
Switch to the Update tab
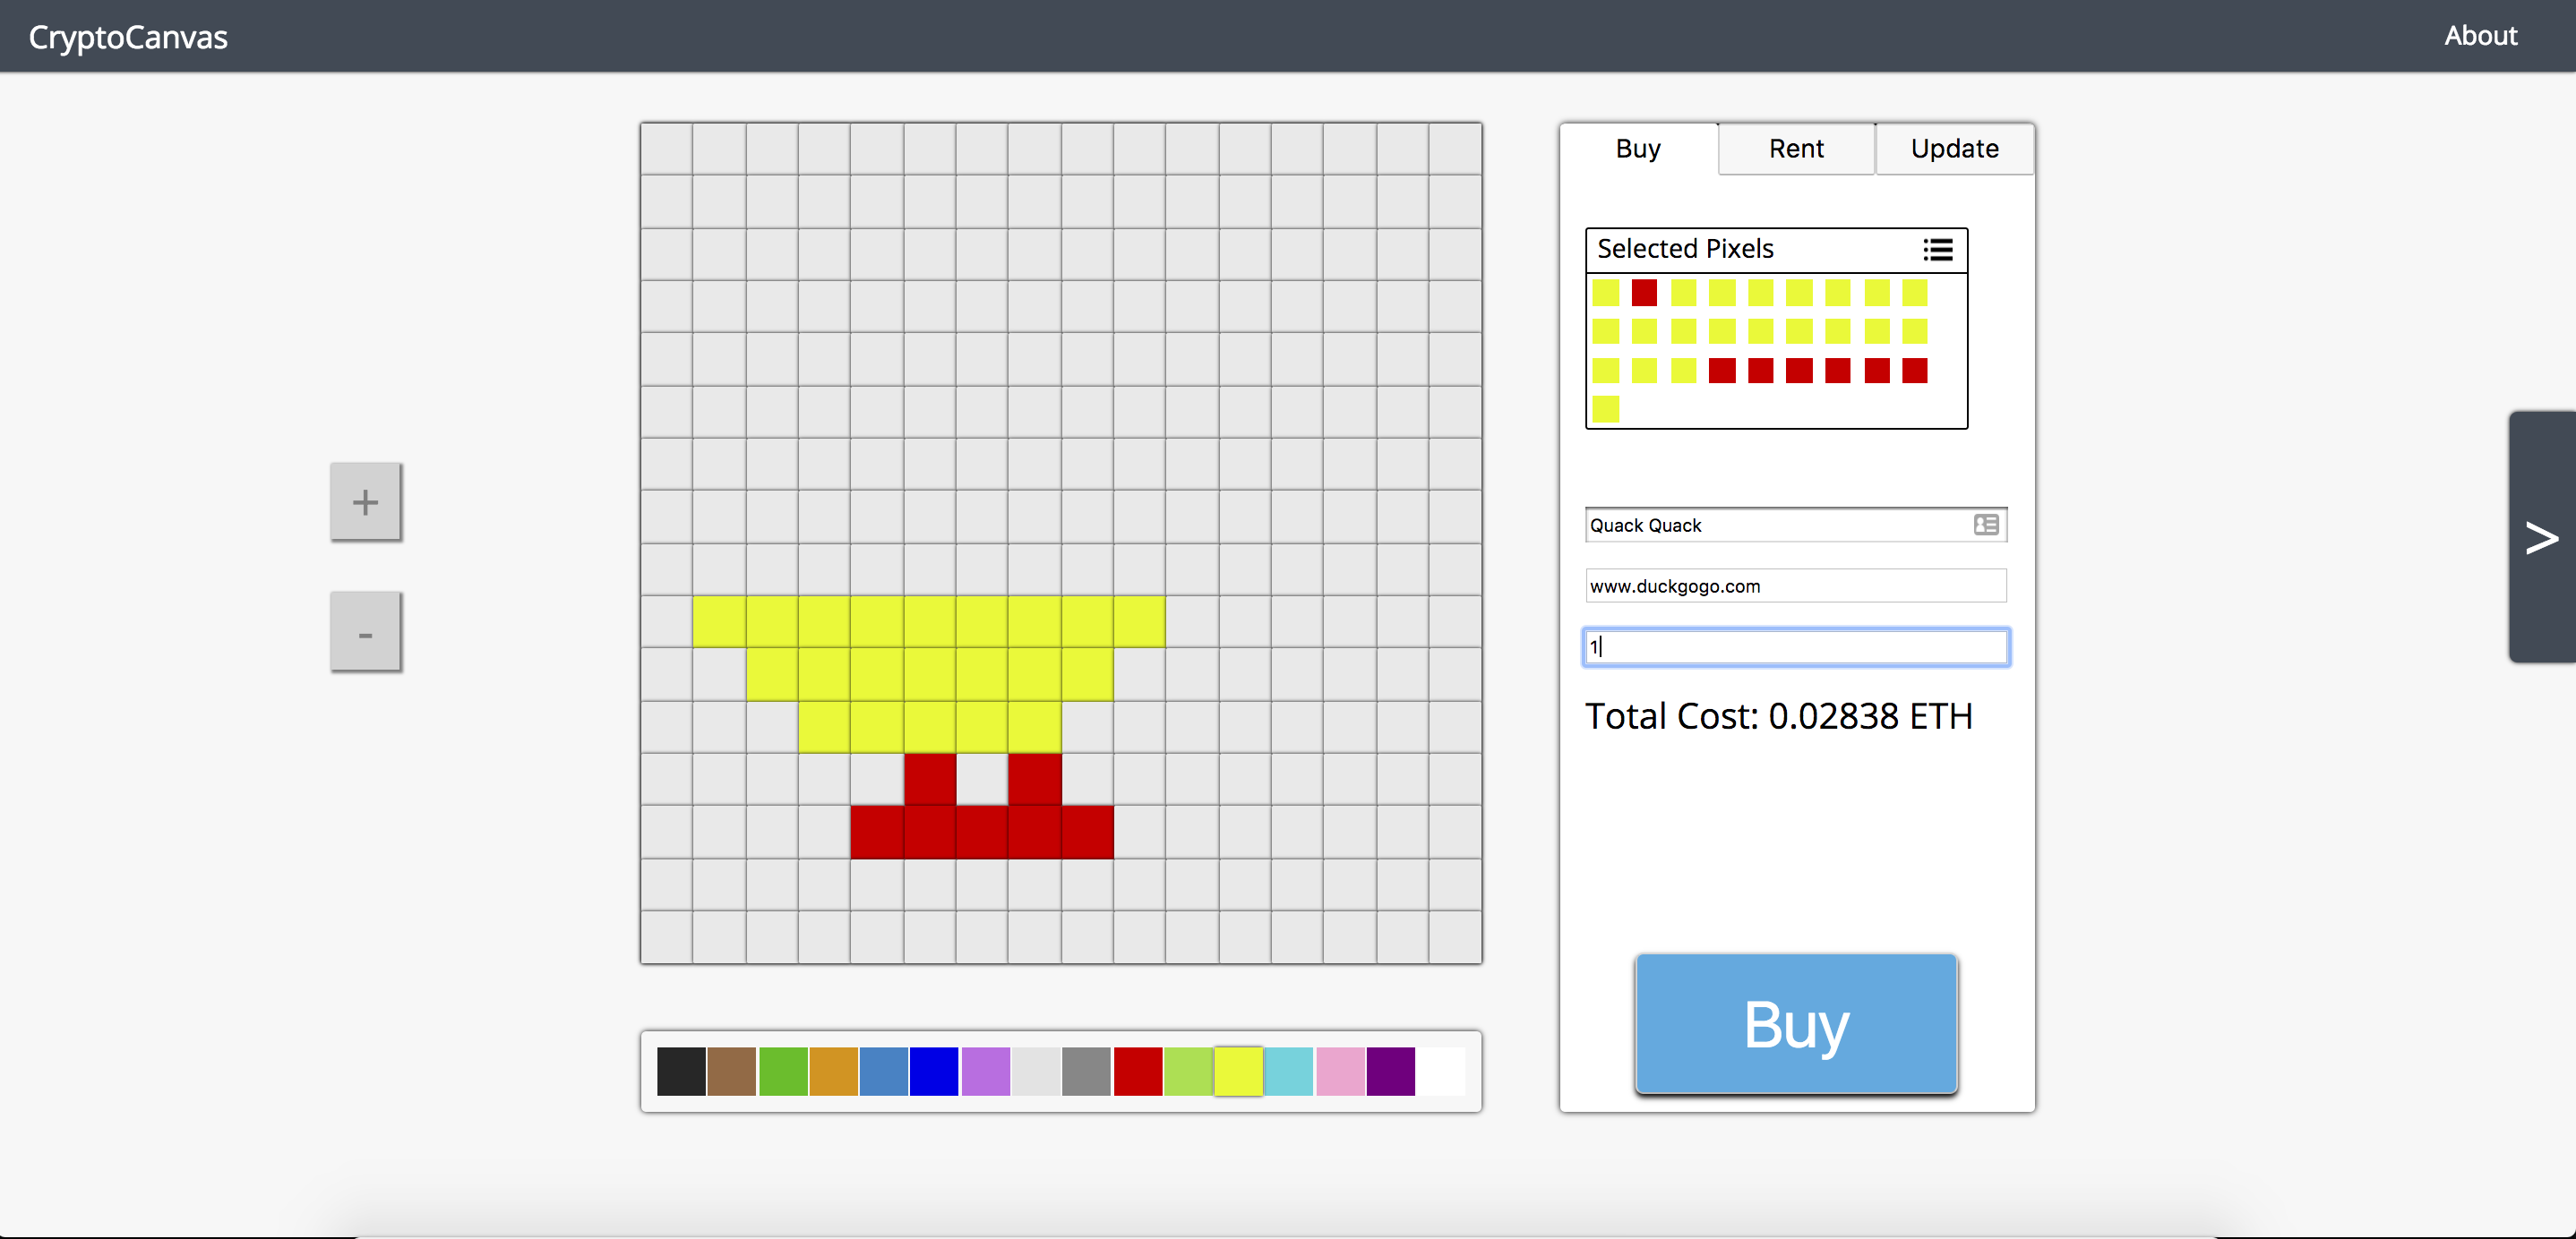pos(1954,149)
